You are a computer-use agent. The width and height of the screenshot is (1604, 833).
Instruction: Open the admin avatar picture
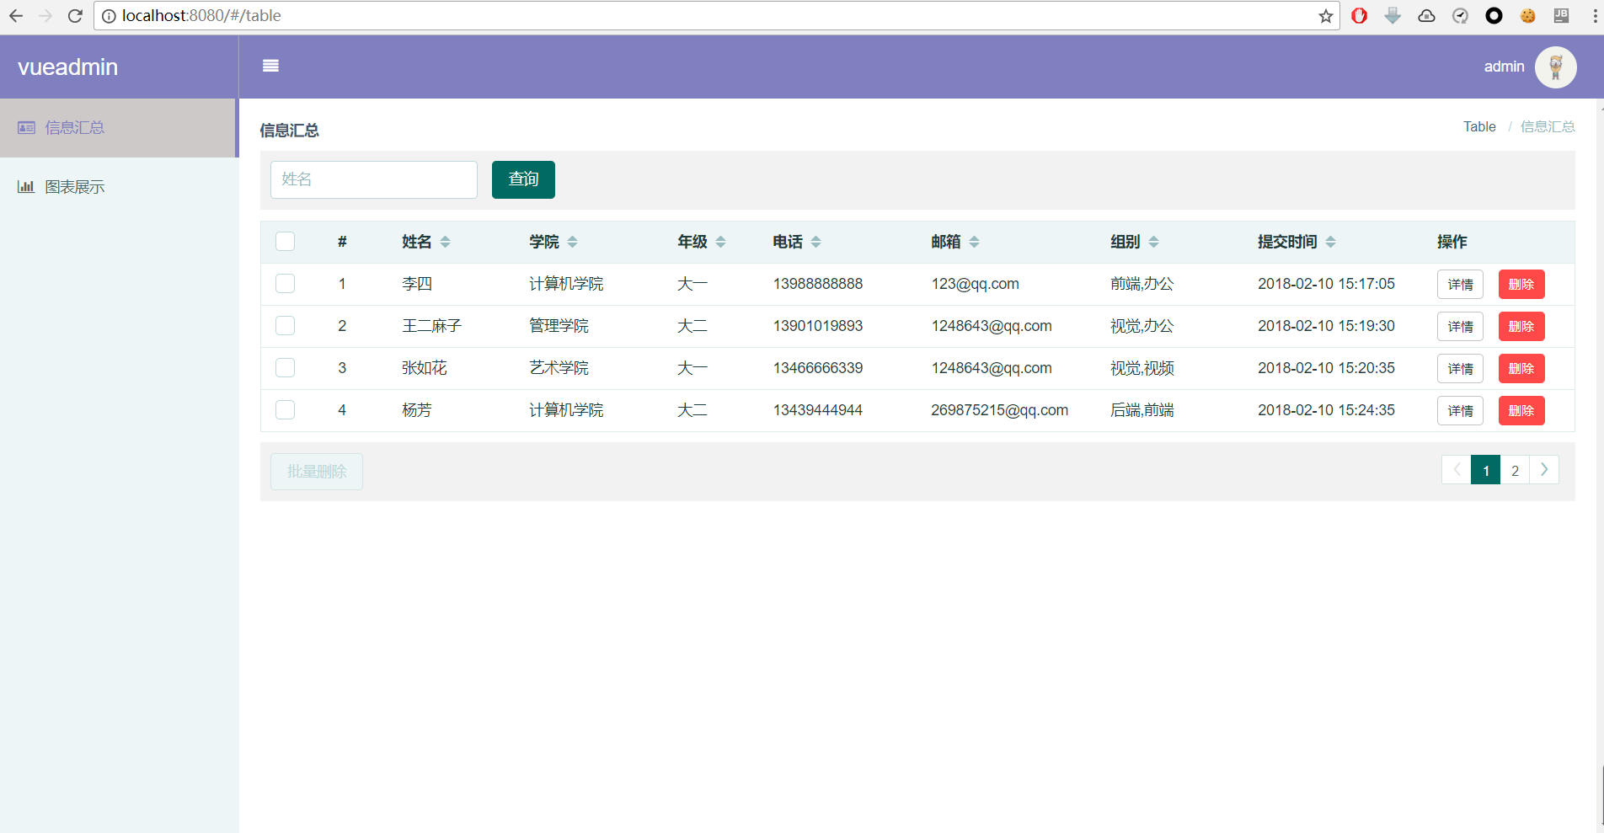1555,67
